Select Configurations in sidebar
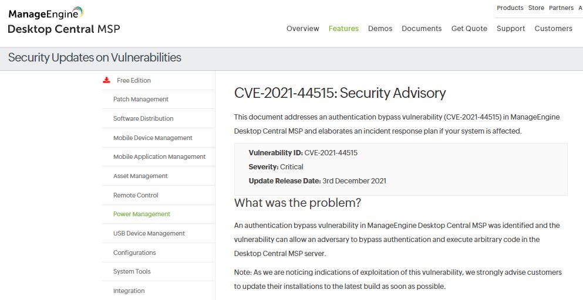 pos(134,253)
